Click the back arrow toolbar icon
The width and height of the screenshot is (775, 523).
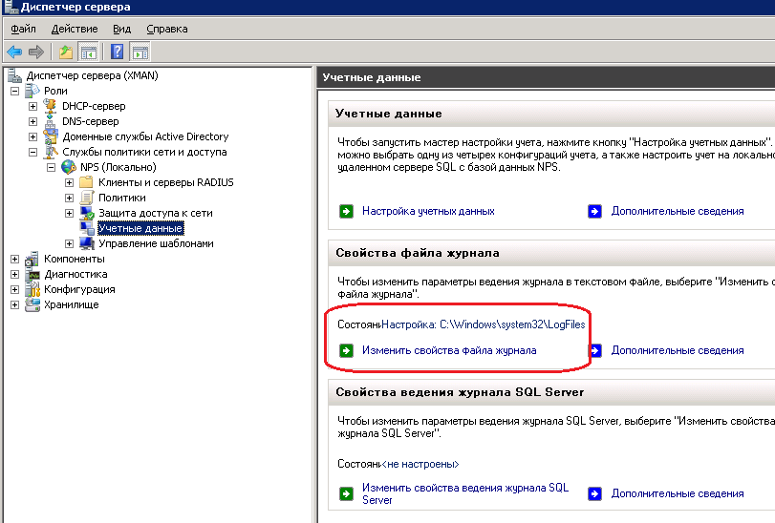(14, 52)
